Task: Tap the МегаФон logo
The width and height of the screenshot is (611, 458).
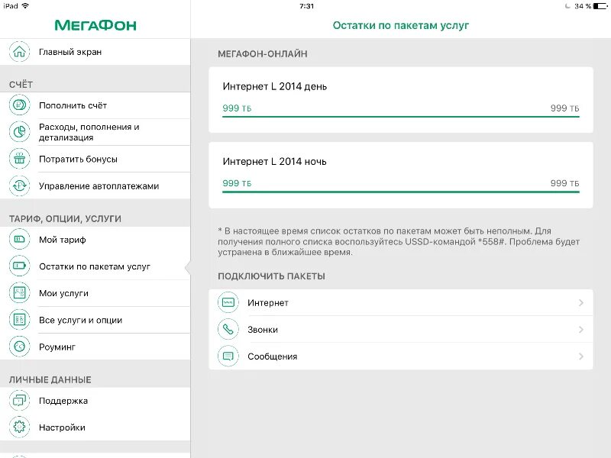Action: coord(95,25)
